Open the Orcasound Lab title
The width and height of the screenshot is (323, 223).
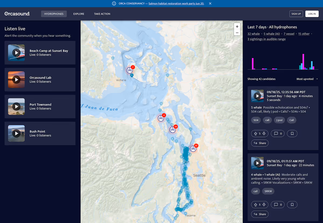coord(40,78)
